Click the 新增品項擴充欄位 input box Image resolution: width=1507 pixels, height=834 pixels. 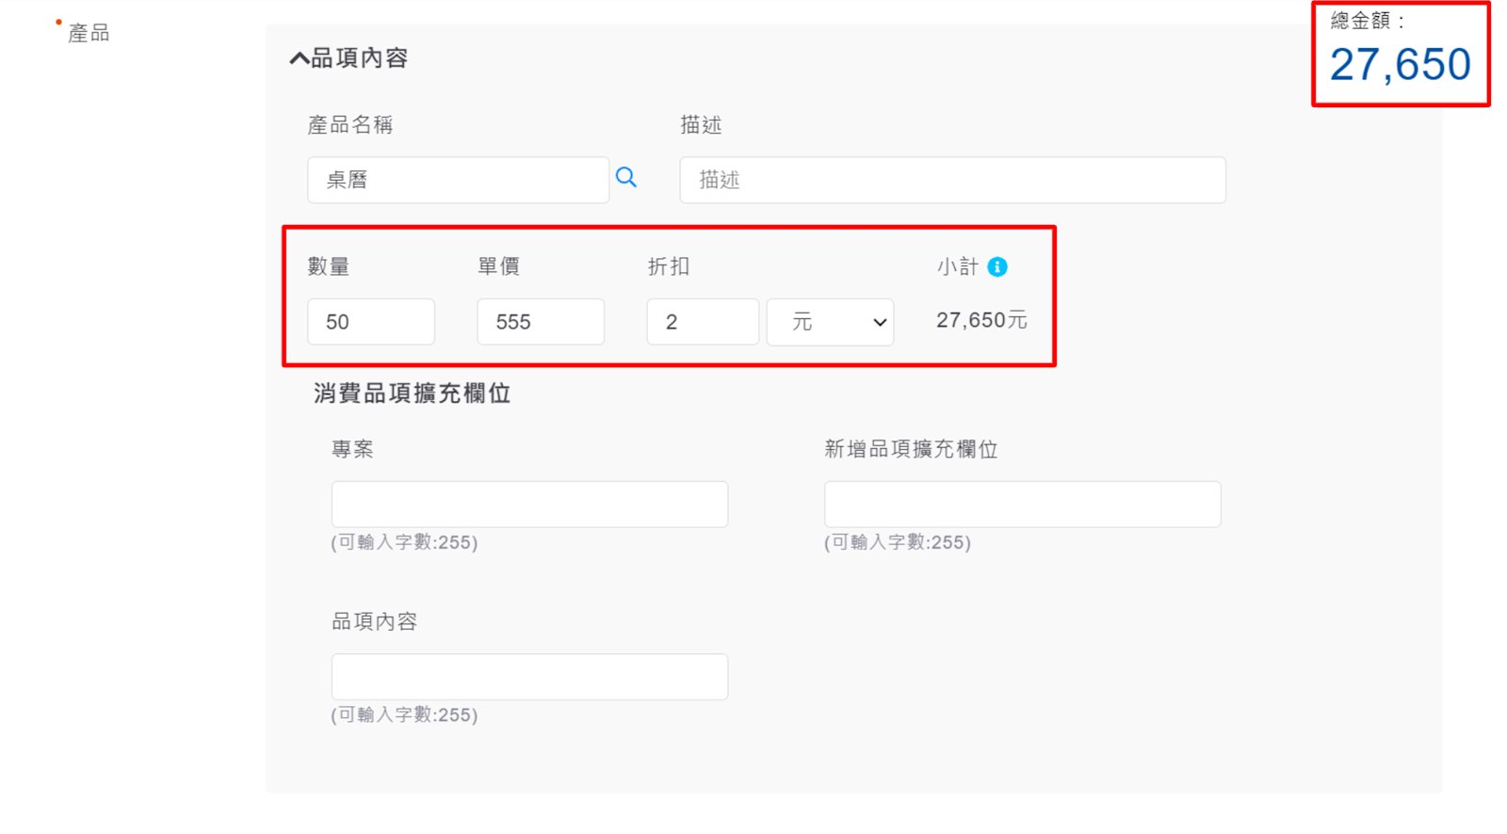[x=1022, y=505]
